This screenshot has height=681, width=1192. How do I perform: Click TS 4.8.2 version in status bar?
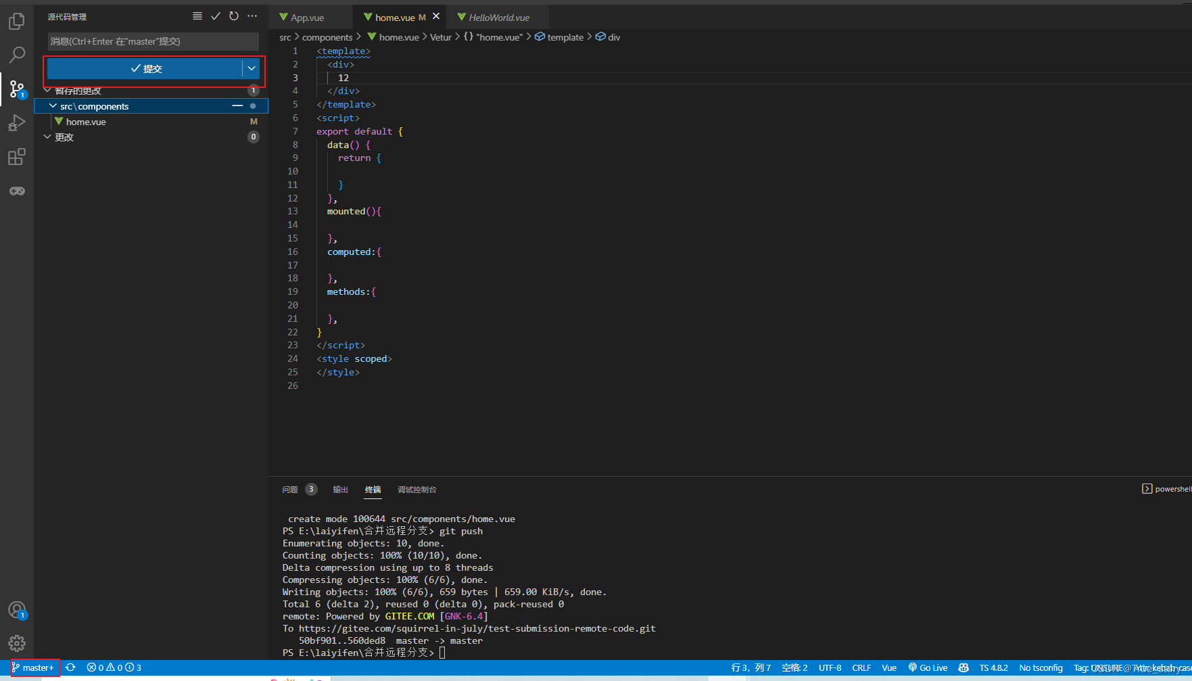tap(993, 667)
